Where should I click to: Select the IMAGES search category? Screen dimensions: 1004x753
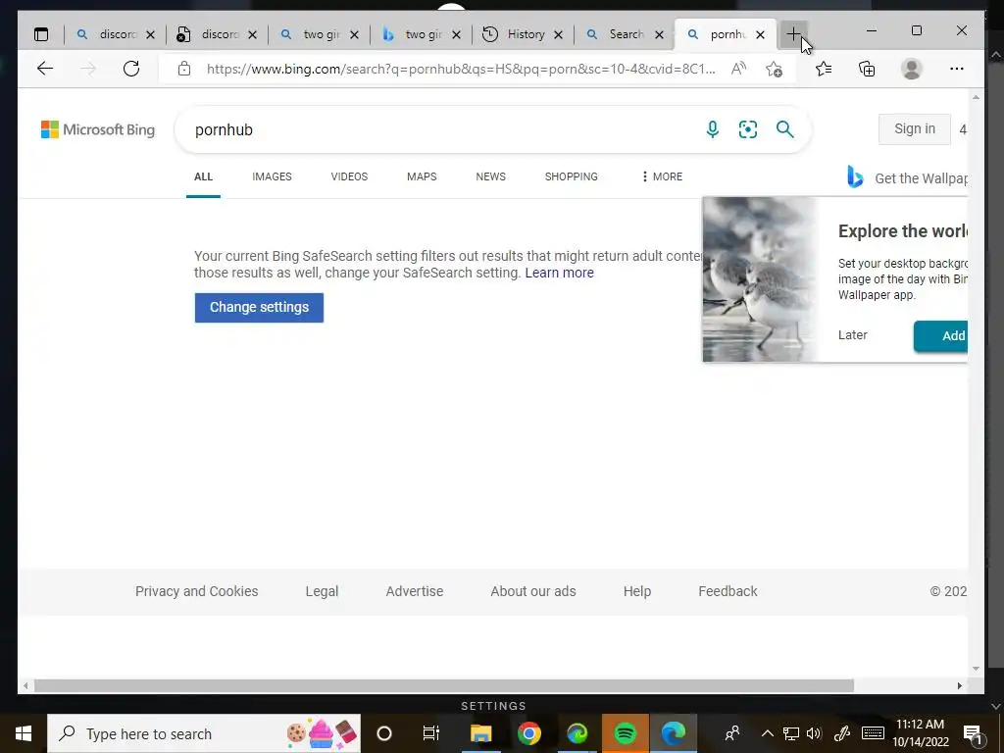click(272, 176)
